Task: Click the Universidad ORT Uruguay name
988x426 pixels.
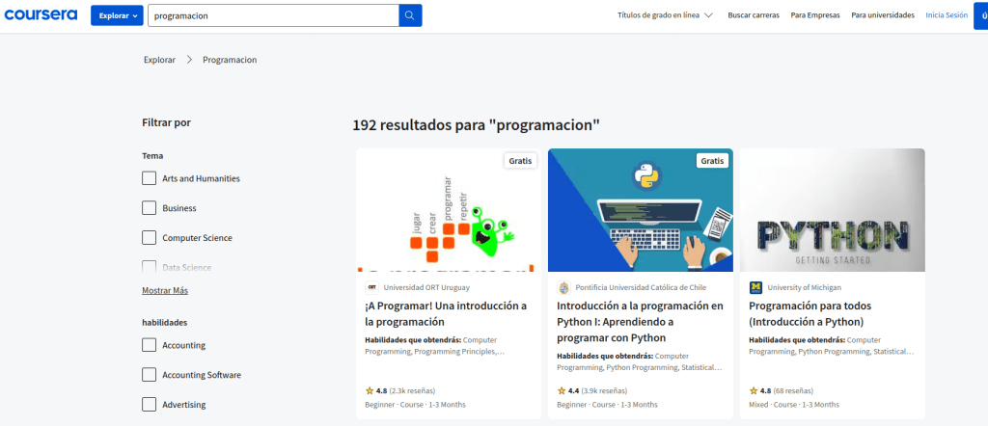Action: tap(426, 287)
